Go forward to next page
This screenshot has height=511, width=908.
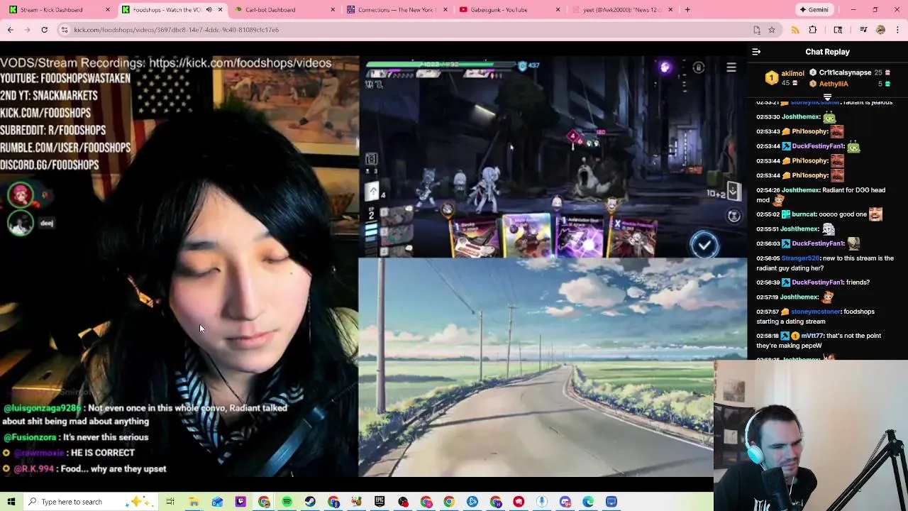(x=27, y=30)
